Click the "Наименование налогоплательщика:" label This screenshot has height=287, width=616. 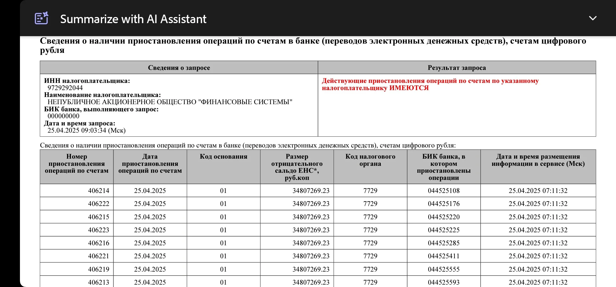pos(102,95)
